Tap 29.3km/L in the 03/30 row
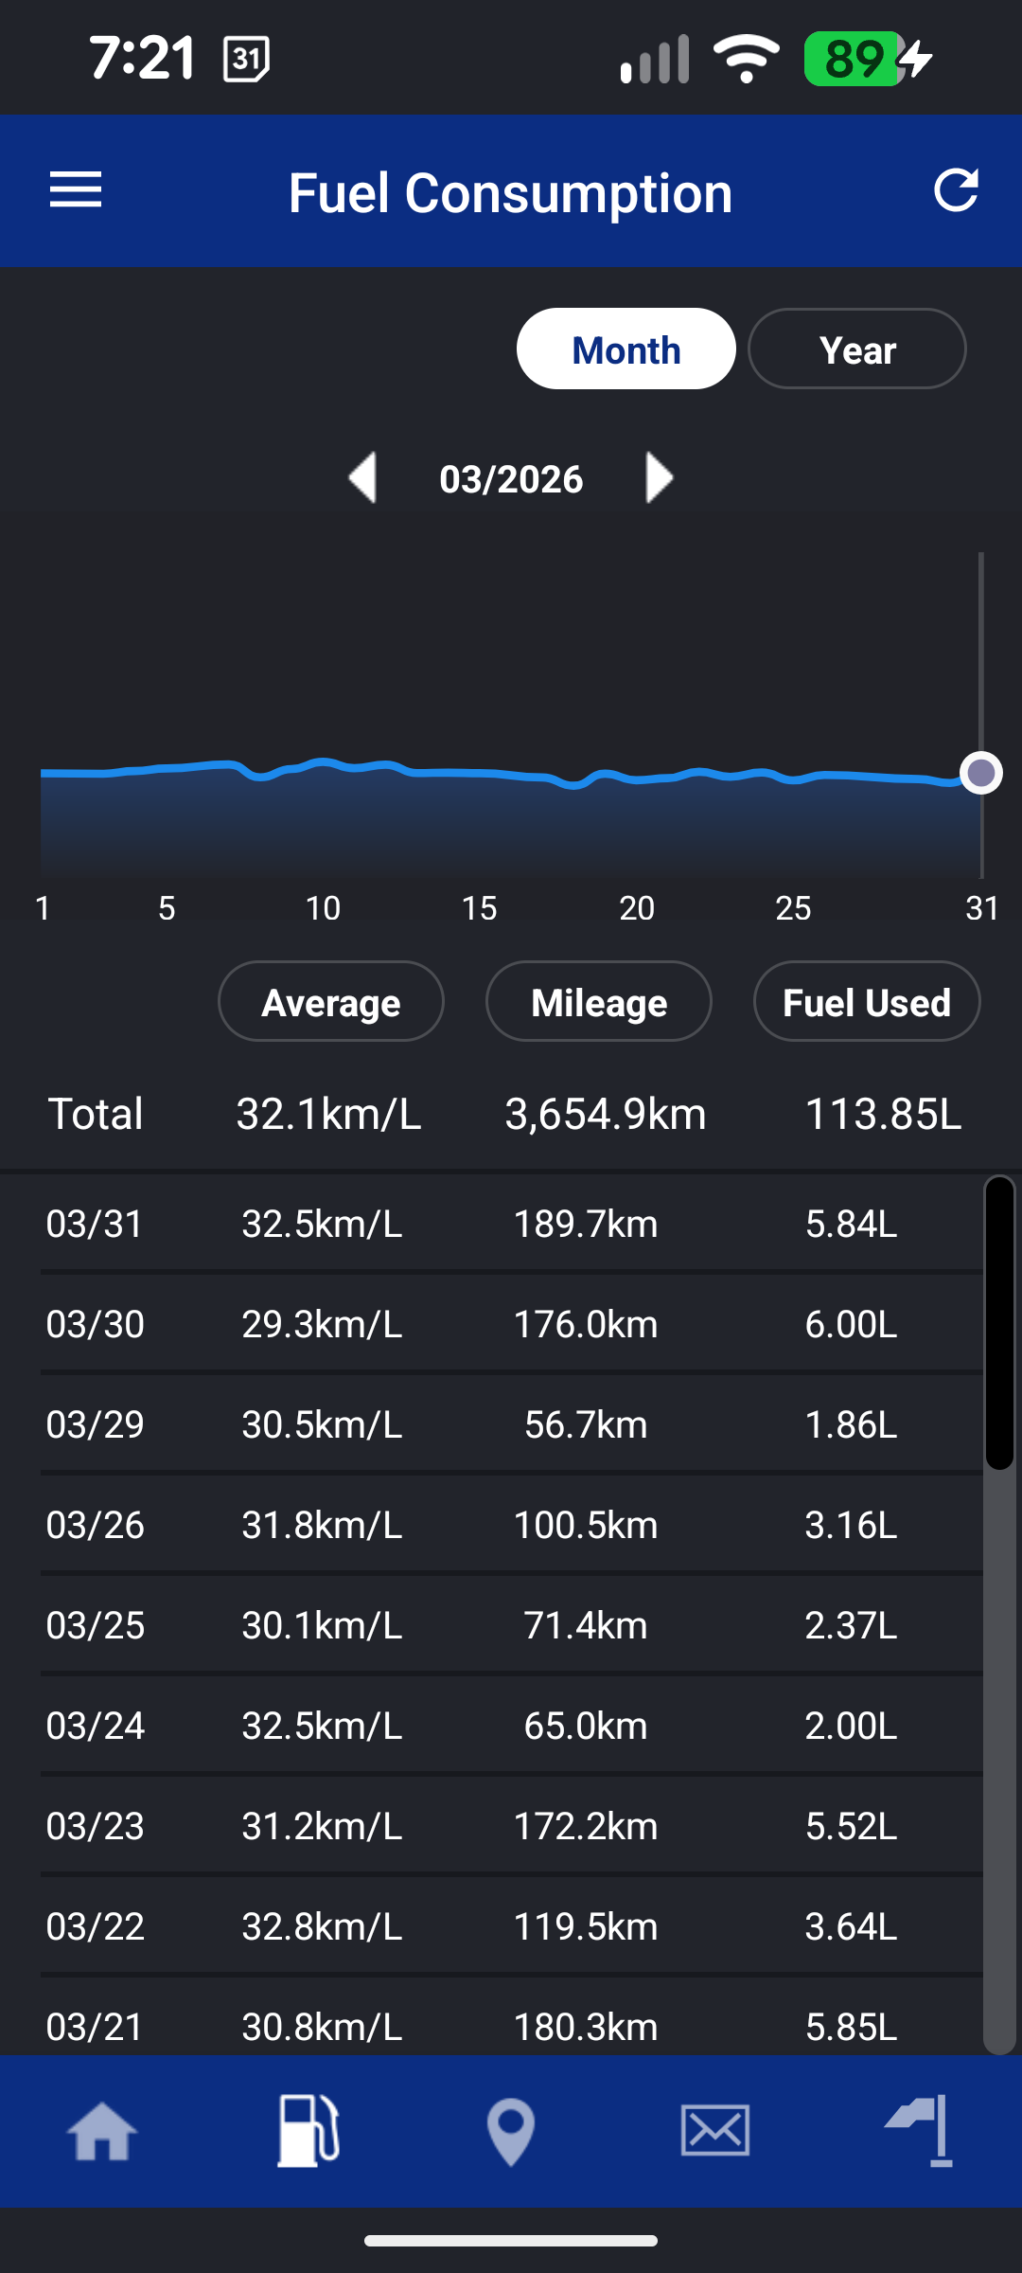 point(322,1324)
